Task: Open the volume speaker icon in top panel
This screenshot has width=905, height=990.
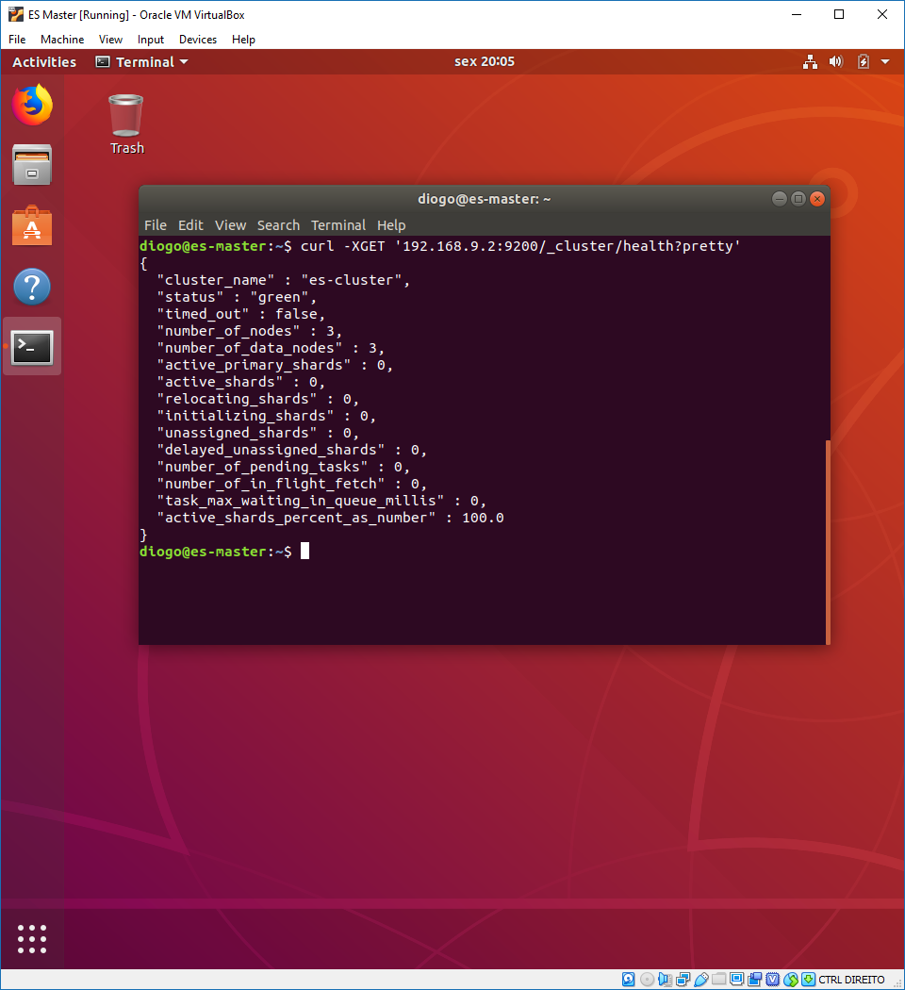Action: point(836,62)
